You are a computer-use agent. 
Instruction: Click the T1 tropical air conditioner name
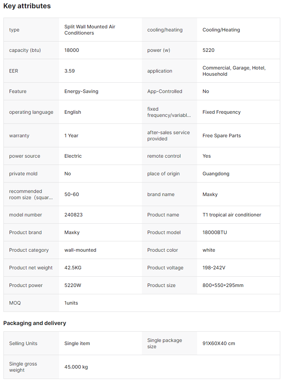pos(232,215)
